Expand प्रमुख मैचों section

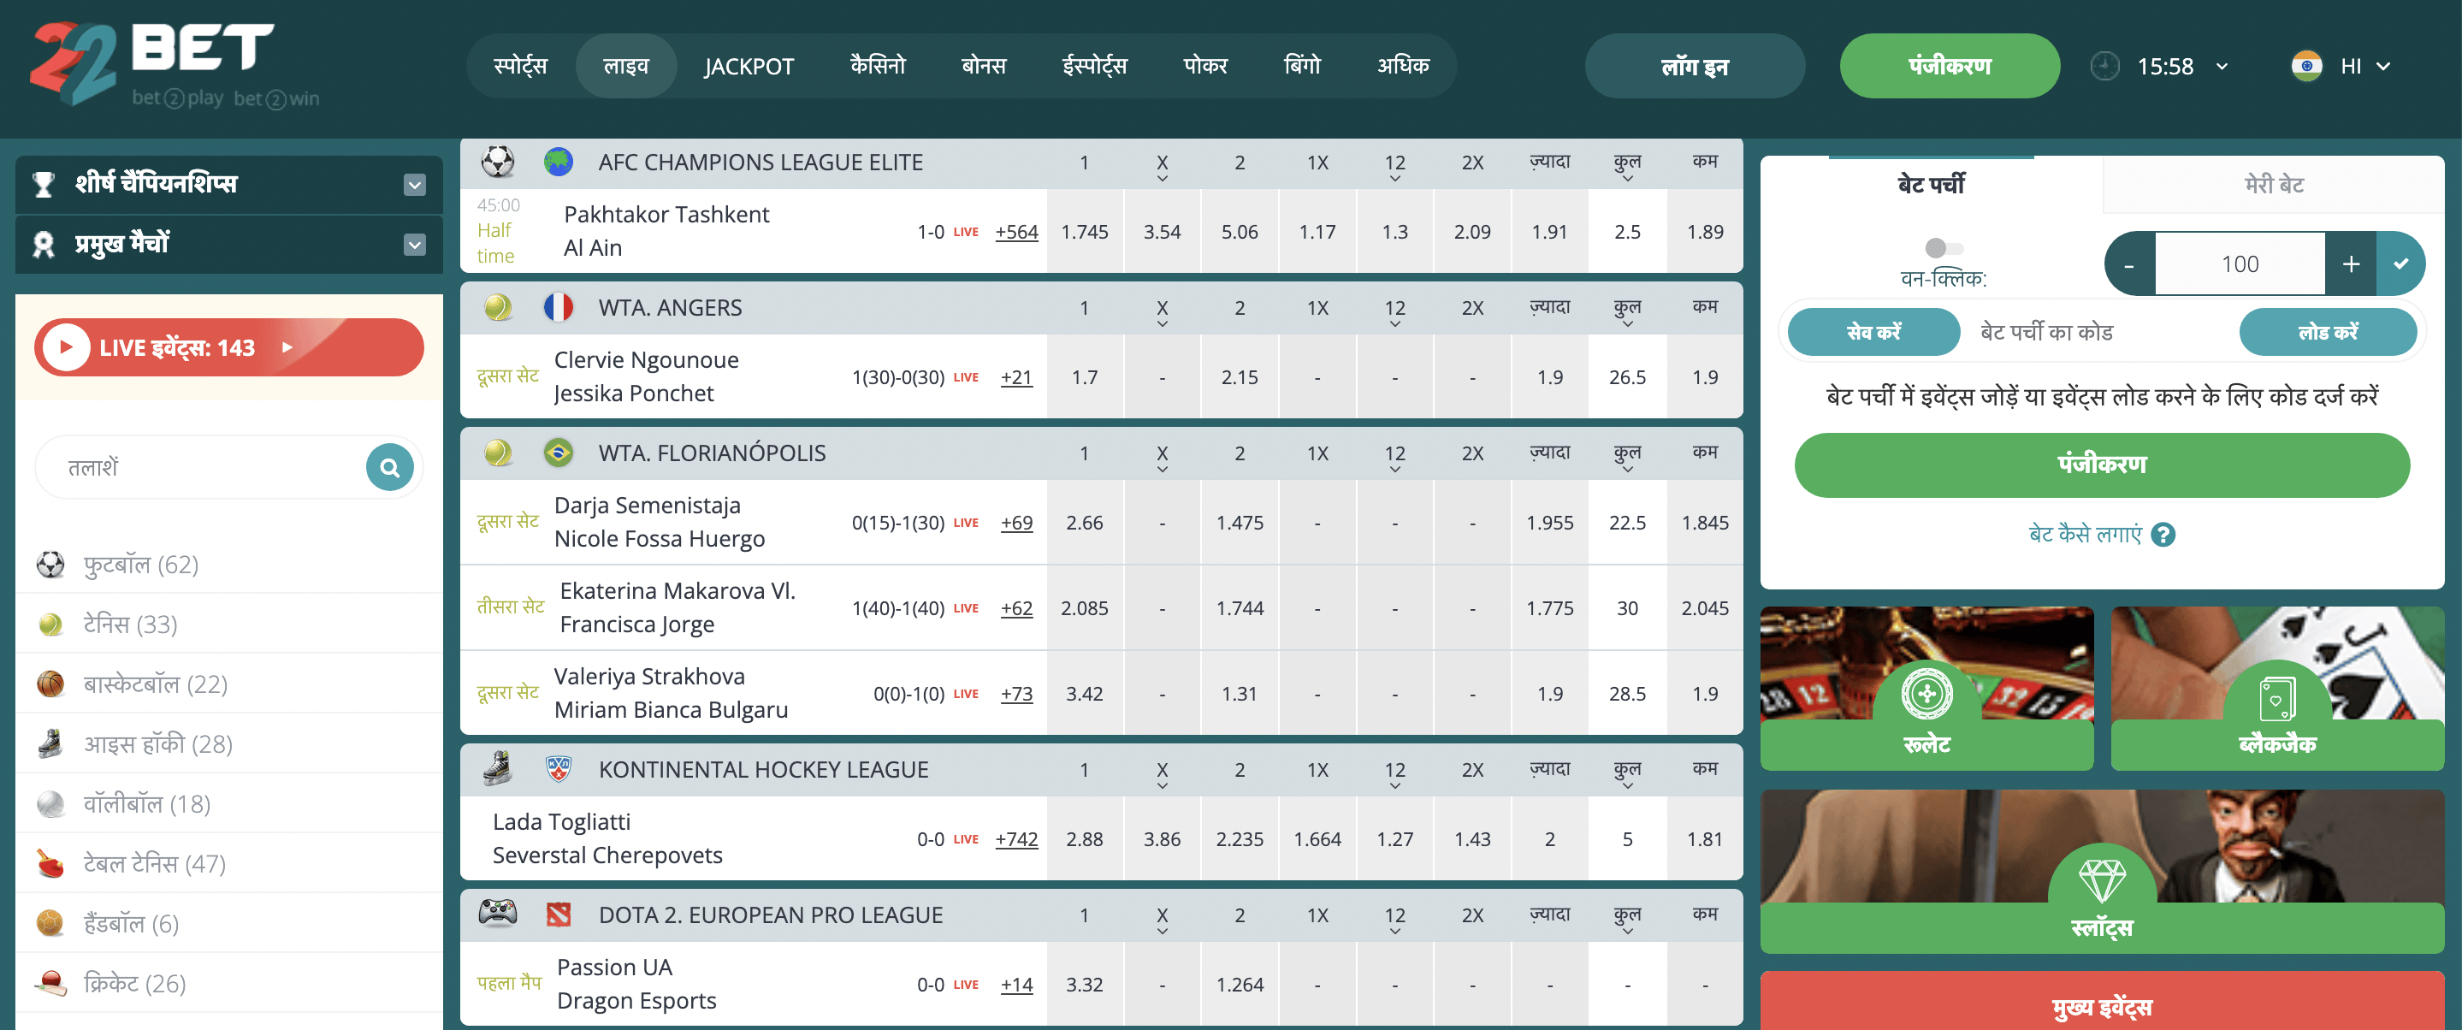414,245
